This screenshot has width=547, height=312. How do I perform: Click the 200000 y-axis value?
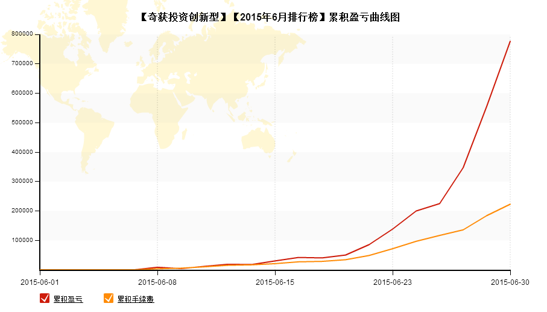click(22, 211)
